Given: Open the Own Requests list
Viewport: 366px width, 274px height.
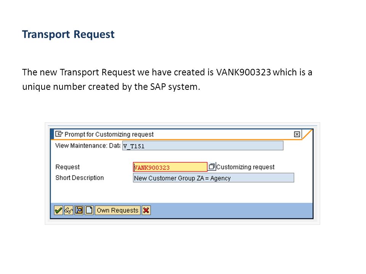Looking at the screenshot, I should pyautogui.click(x=118, y=210).
